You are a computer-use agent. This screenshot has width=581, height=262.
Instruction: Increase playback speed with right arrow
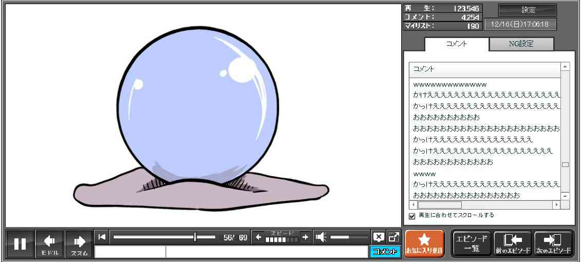(305, 237)
